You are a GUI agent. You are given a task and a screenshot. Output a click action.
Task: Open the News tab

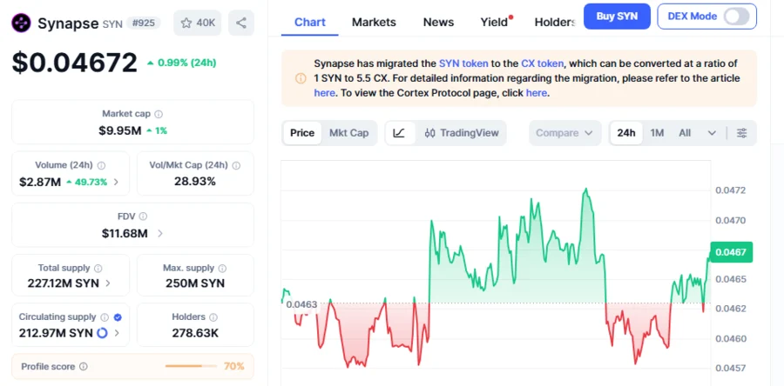coord(438,22)
